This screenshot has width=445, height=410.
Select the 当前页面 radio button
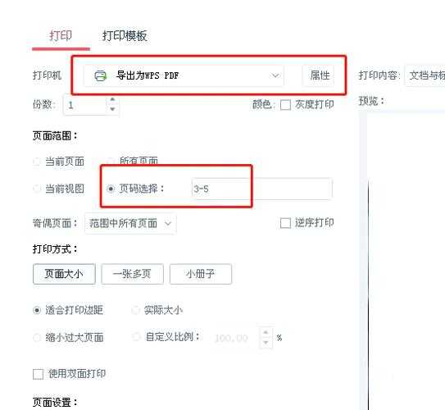(x=37, y=162)
